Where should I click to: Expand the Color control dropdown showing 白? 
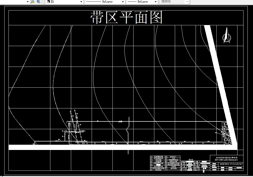point(81,2)
